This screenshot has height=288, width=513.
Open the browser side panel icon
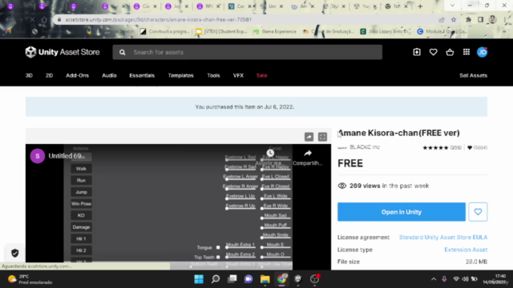click(x=480, y=19)
